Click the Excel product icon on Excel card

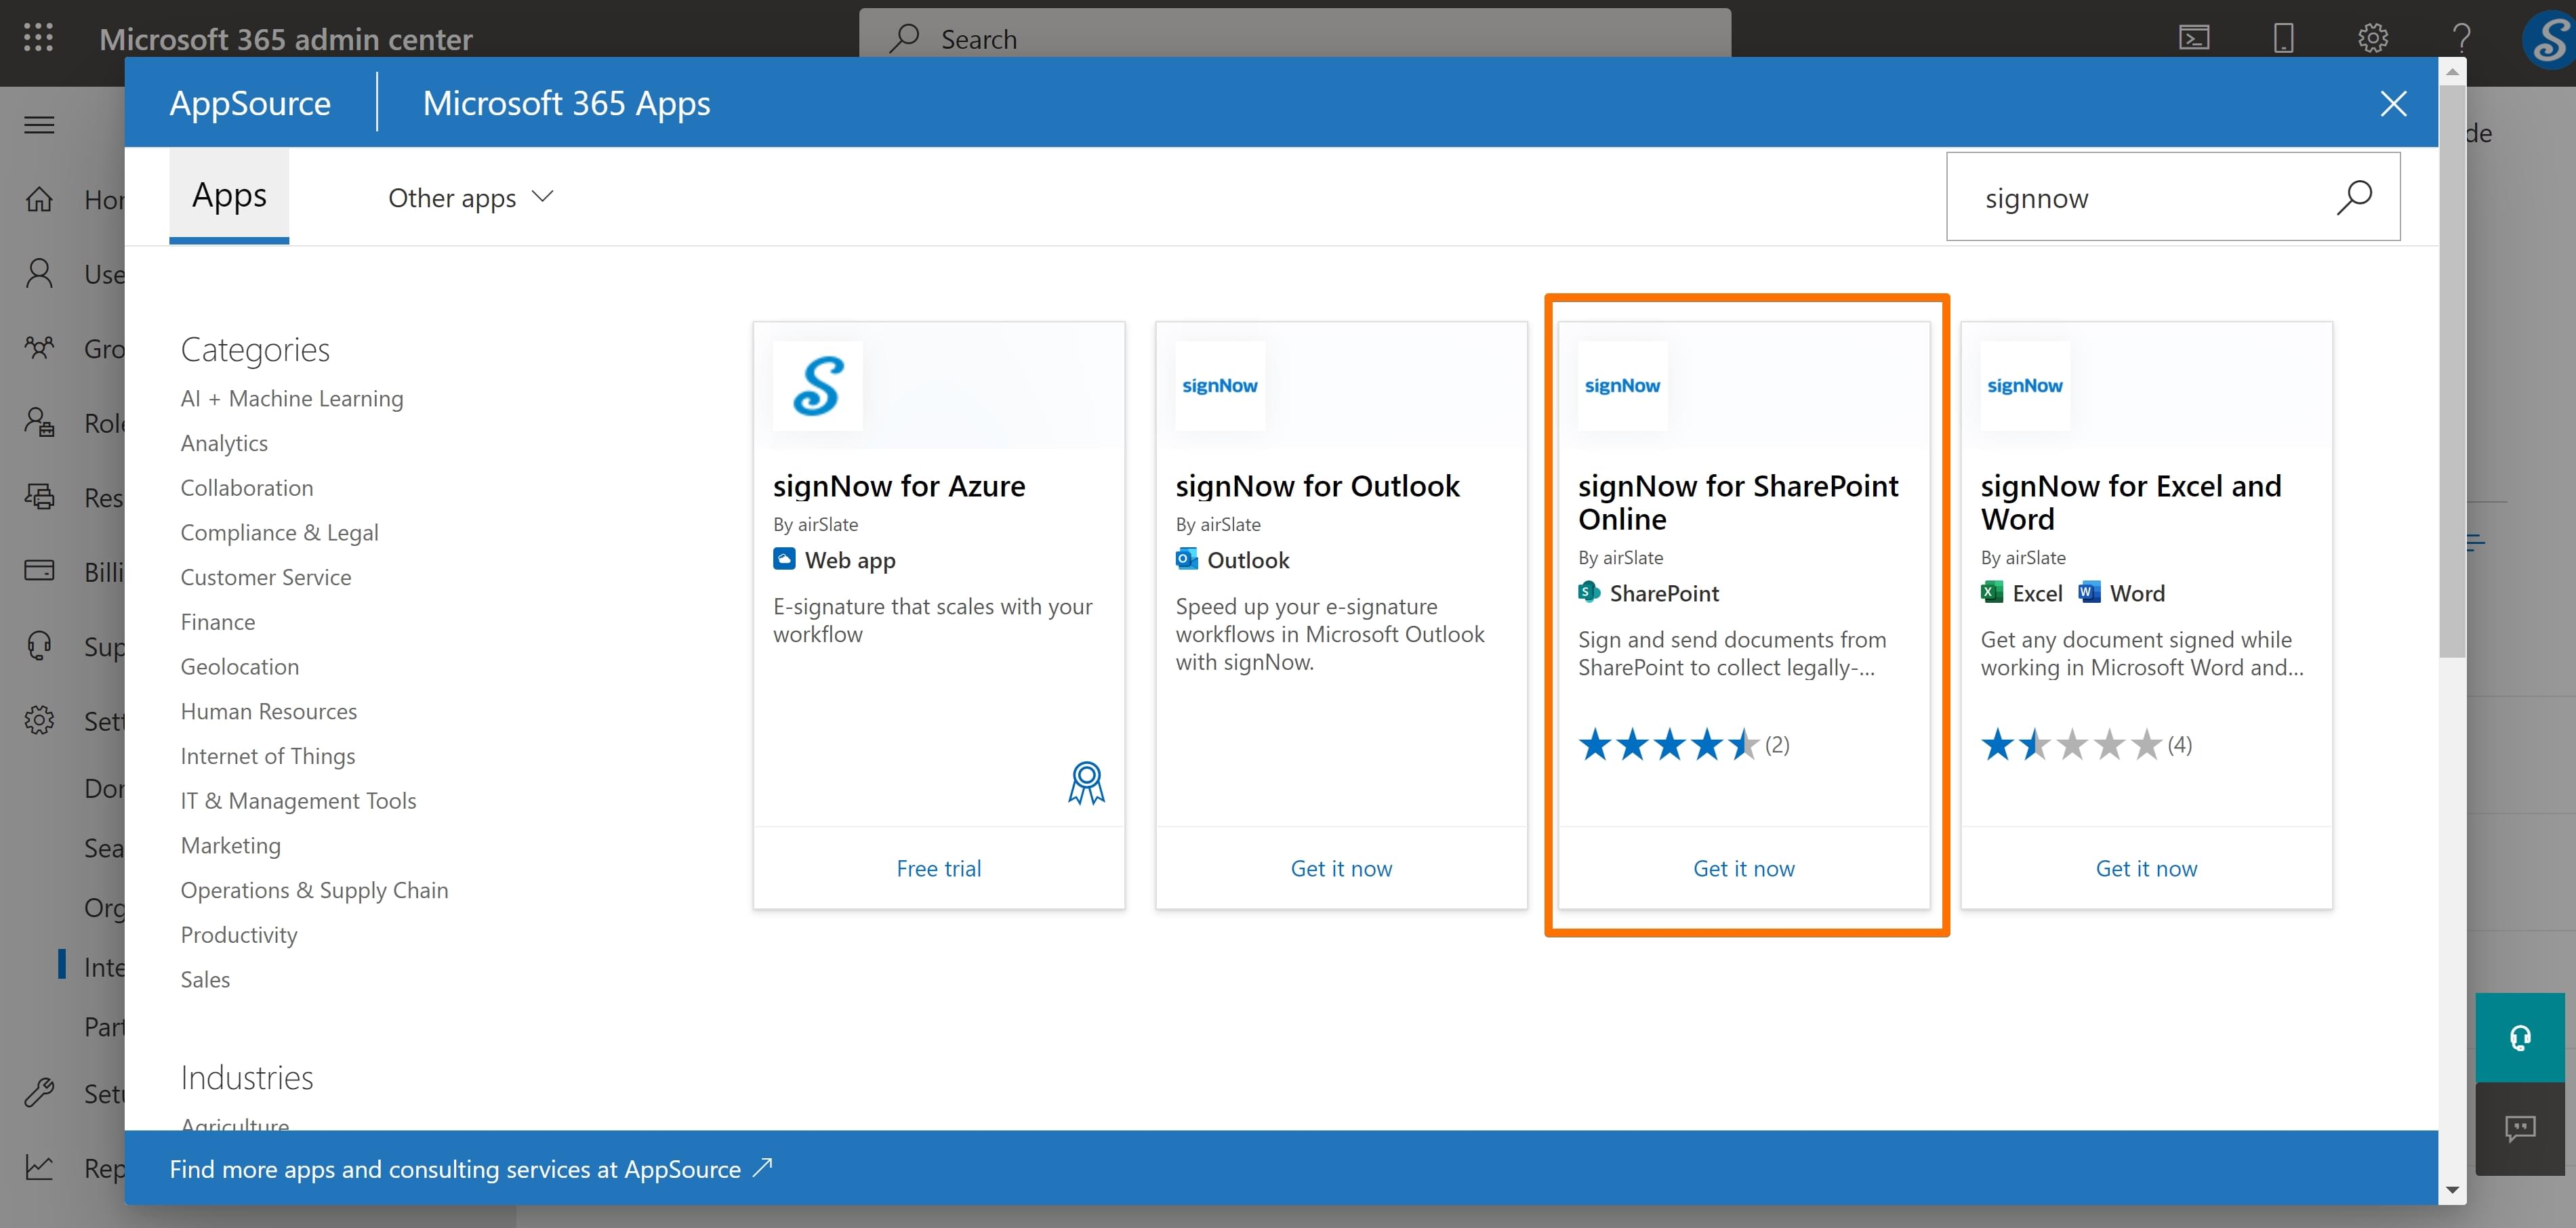click(x=1992, y=593)
